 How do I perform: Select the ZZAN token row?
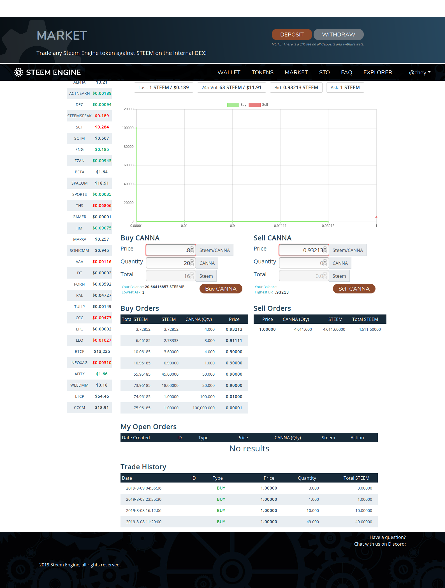tap(89, 161)
